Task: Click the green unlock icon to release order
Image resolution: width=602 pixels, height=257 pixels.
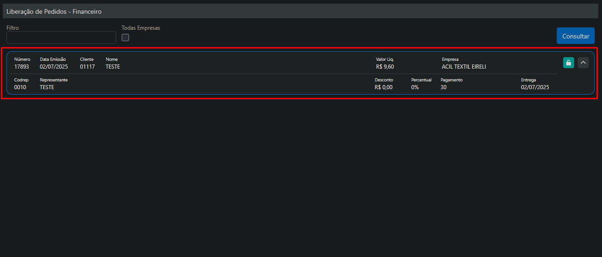Action: coord(568,63)
